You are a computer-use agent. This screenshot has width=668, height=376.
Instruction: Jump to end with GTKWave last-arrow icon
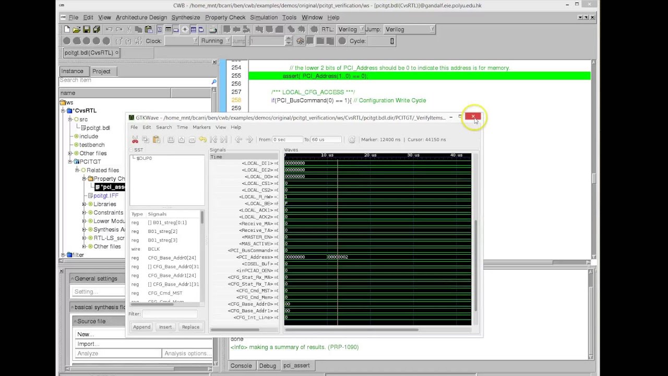point(224,139)
